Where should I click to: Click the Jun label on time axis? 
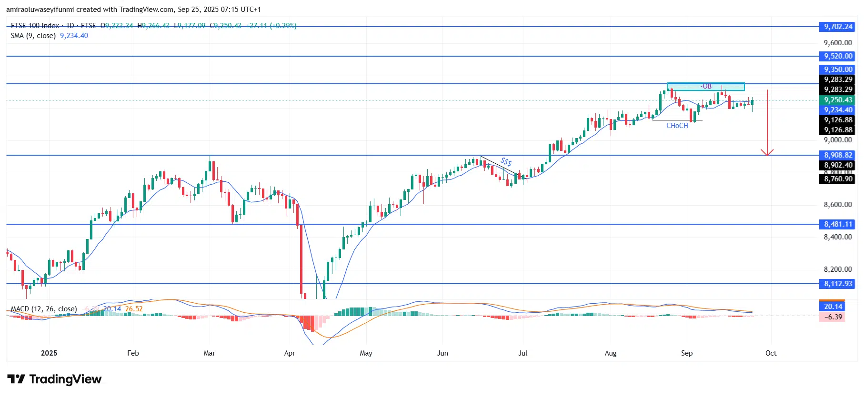[443, 353]
